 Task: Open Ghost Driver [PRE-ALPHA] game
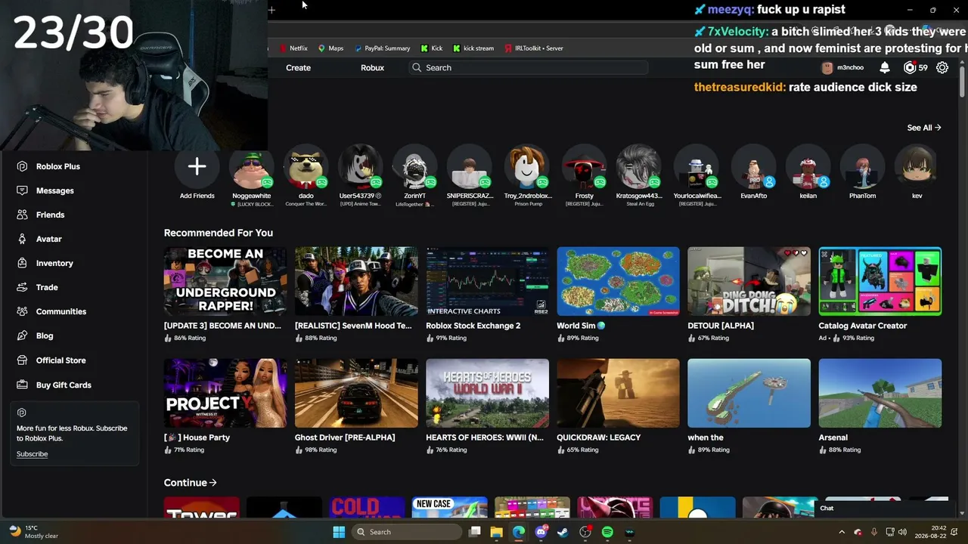[x=356, y=393]
